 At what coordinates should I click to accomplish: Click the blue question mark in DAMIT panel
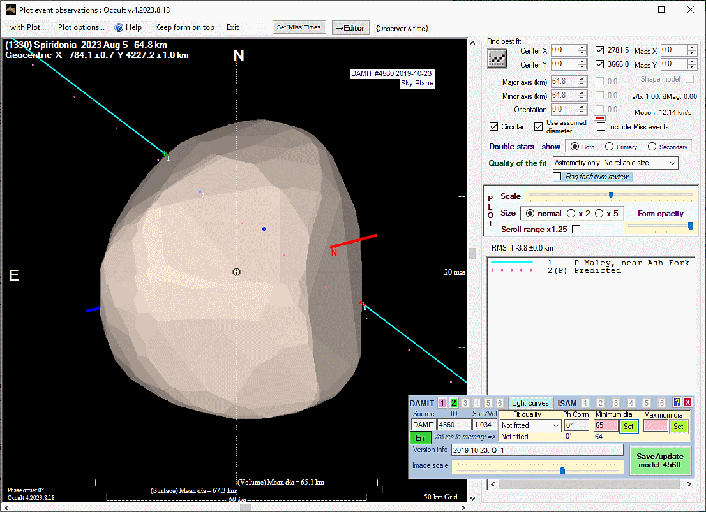(x=677, y=403)
